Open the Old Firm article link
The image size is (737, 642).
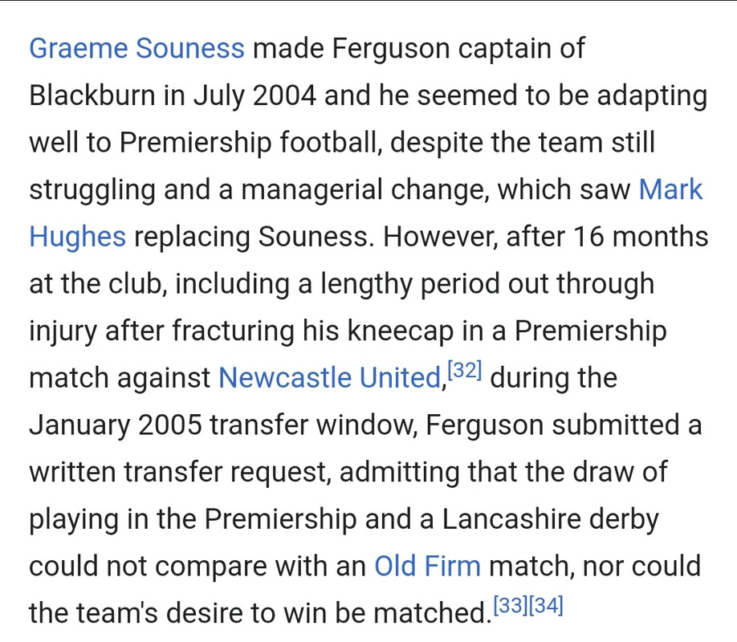pos(427,566)
